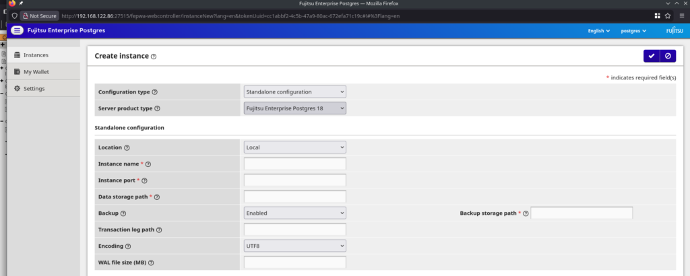690x276 pixels.
Task: Open My Wallet in the sidebar
Action: (x=36, y=72)
